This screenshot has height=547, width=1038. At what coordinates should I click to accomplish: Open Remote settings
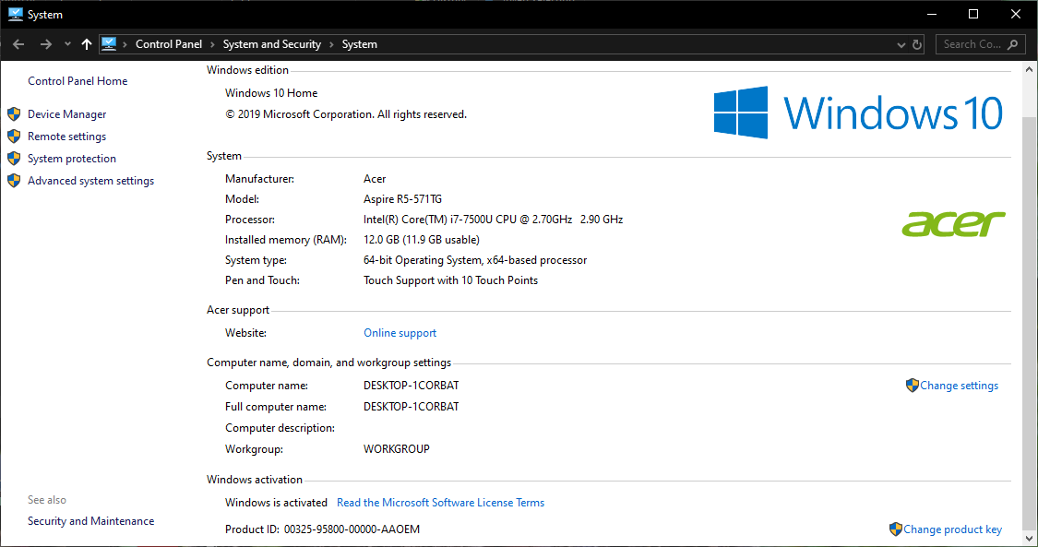tap(66, 137)
